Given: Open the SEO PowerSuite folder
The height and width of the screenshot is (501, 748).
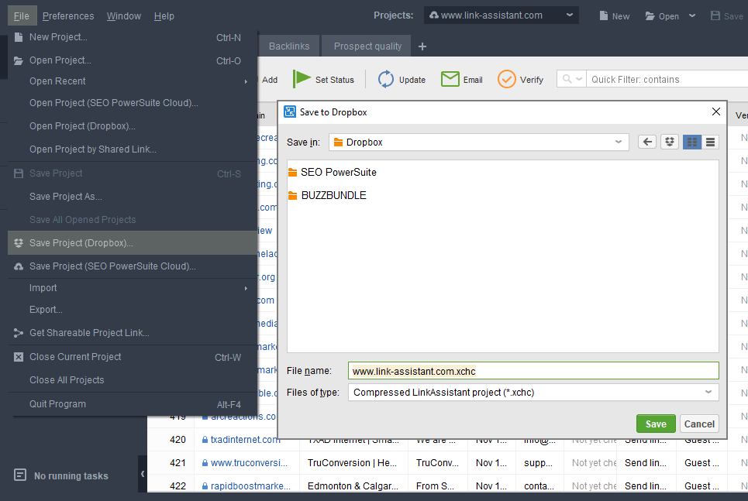Looking at the screenshot, I should coord(333,172).
